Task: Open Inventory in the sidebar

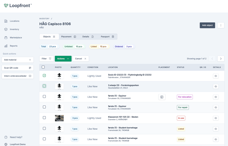Action: click(12, 29)
